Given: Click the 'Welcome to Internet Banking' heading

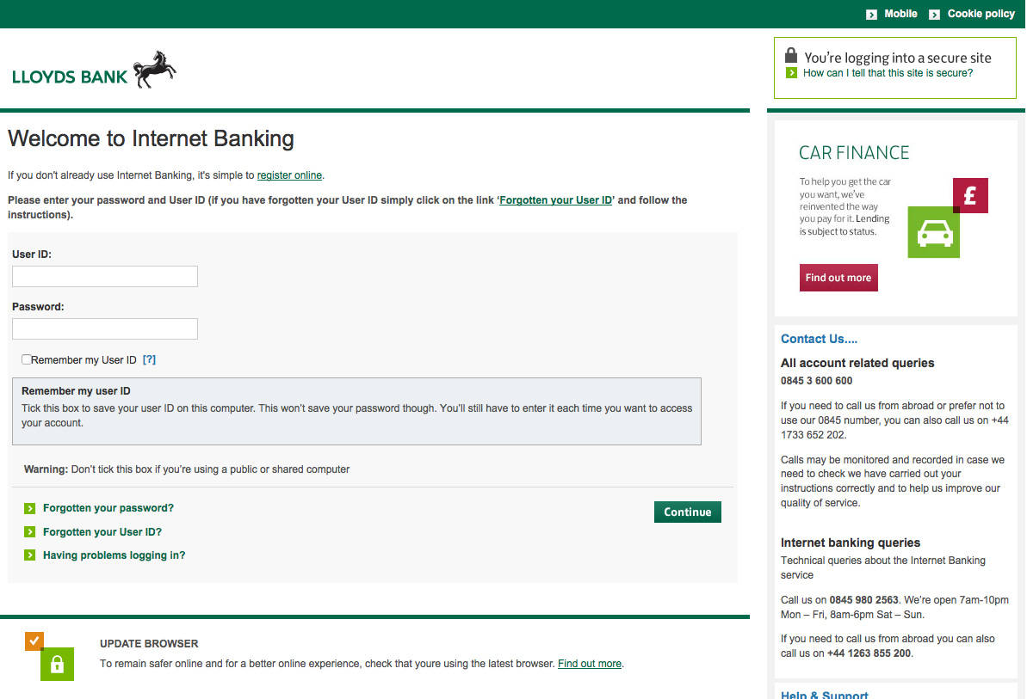Looking at the screenshot, I should pos(151,138).
